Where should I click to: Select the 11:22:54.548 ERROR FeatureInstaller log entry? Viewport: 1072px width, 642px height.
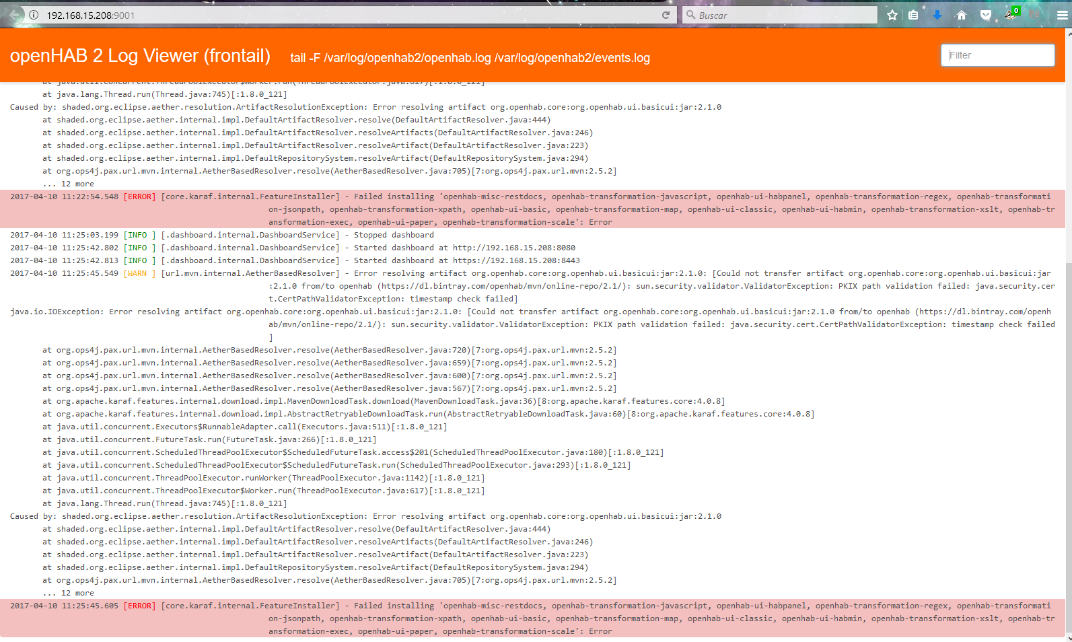pos(532,209)
